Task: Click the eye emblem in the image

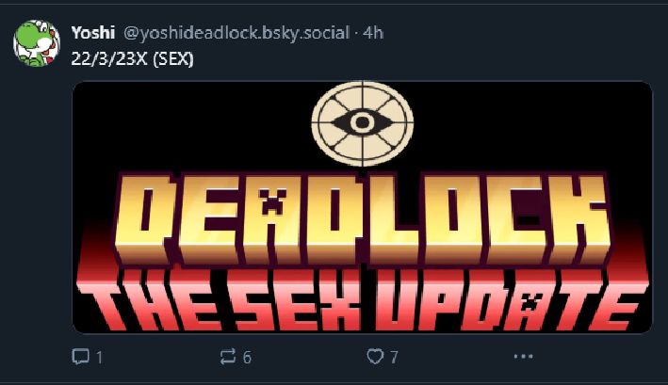Action: pyautogui.click(x=362, y=122)
